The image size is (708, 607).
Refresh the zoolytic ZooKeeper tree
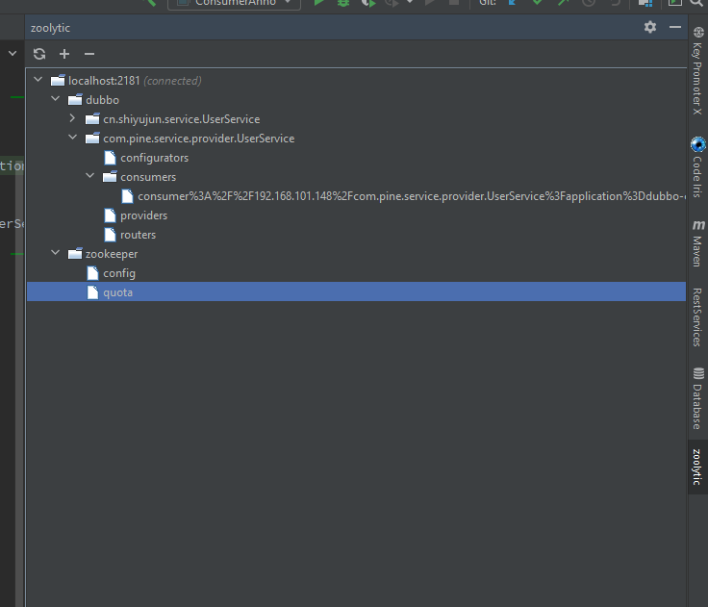point(39,54)
